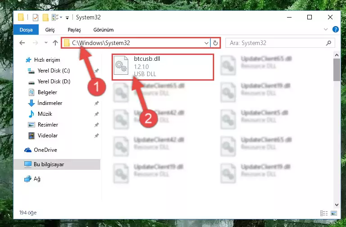Go up one folder level

point(55,43)
